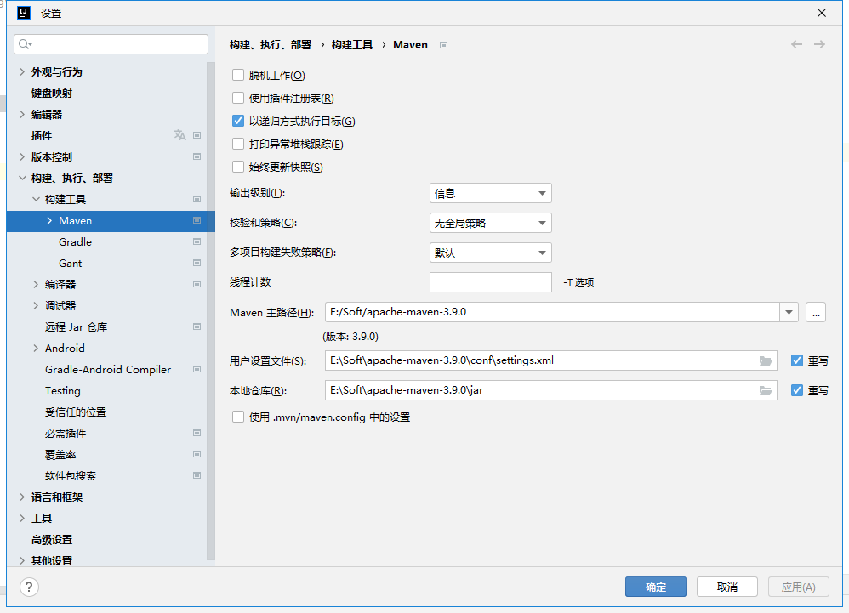The height and width of the screenshot is (613, 849).
Task: Select 受信任的位置 in the settings tree
Action: click(76, 412)
